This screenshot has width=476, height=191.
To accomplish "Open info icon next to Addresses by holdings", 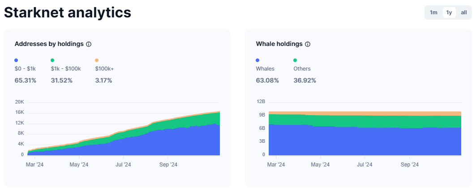I will point(89,44).
